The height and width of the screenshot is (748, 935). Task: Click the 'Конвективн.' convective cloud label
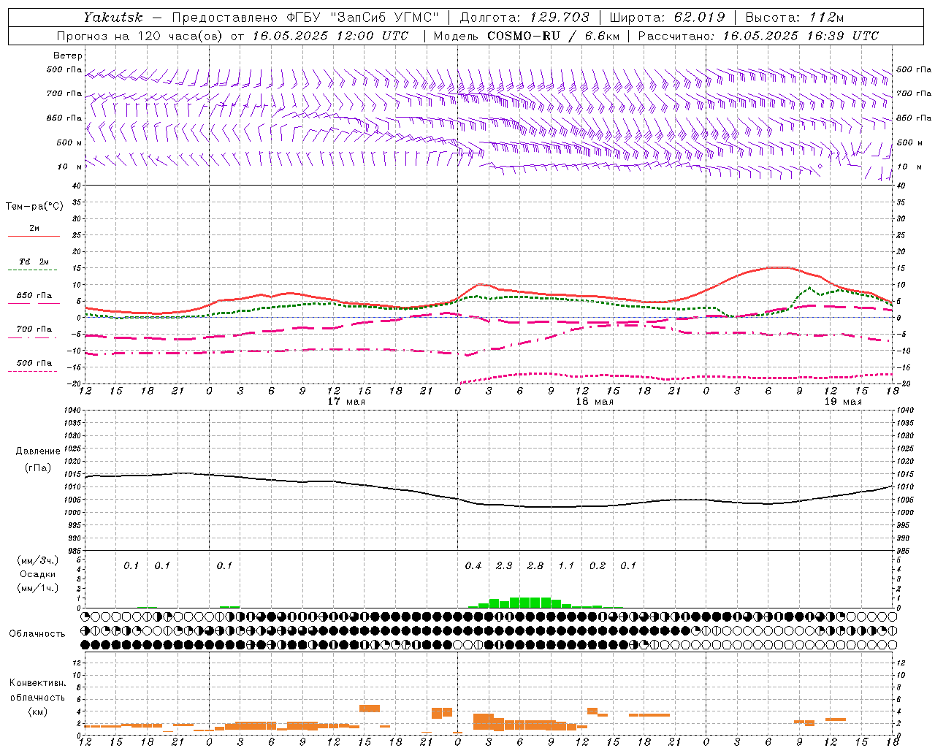click(x=38, y=683)
